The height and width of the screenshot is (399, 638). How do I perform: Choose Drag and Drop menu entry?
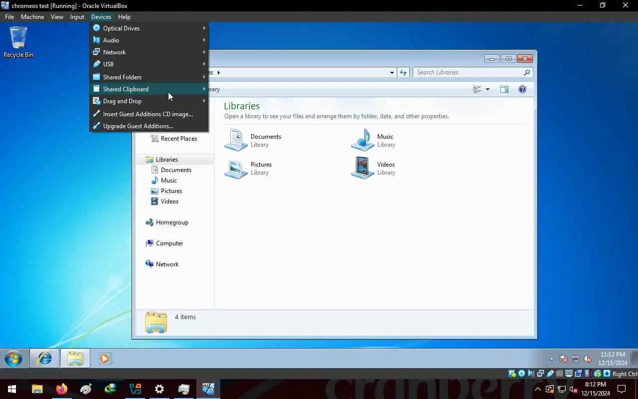[149, 101]
